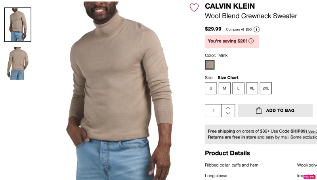This screenshot has width=317, height=180.
Task: Click the pink Paint X lite badge
Action: point(309,177)
